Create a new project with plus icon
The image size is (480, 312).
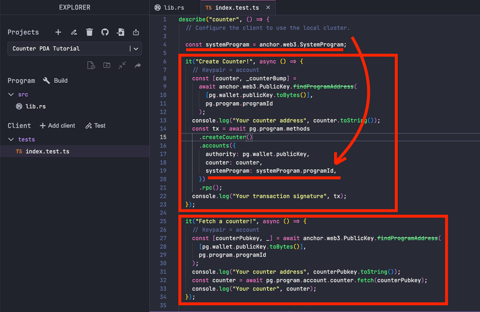point(58,32)
